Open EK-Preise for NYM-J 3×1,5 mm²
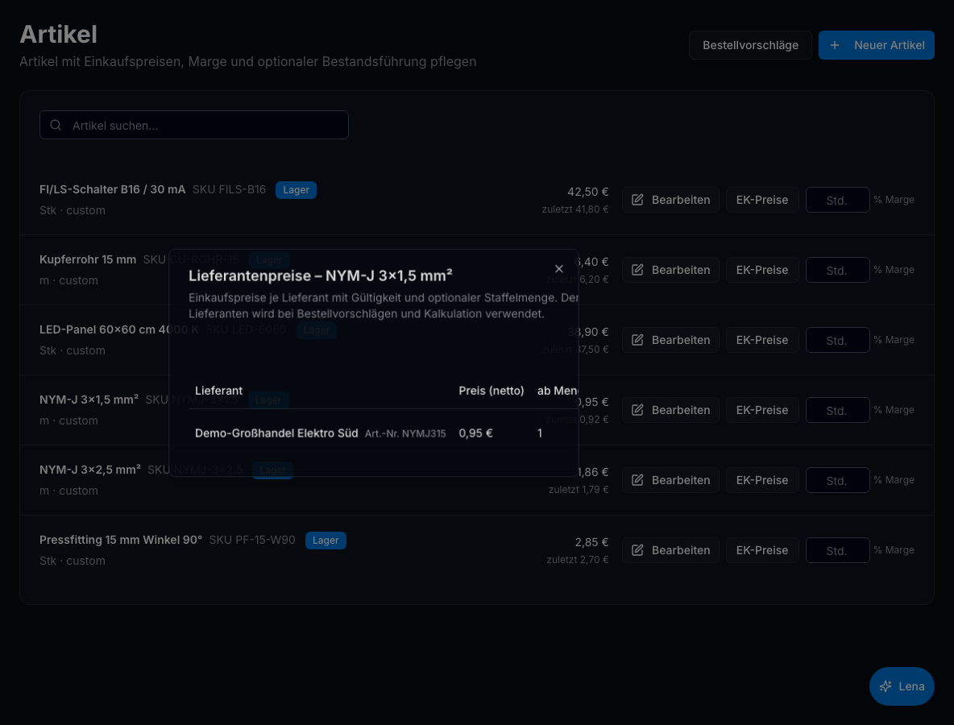Viewport: 954px width, 725px height. click(x=761, y=409)
